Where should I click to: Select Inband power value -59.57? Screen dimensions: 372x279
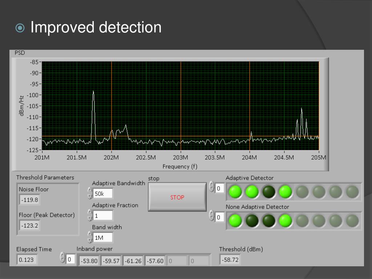(x=111, y=261)
